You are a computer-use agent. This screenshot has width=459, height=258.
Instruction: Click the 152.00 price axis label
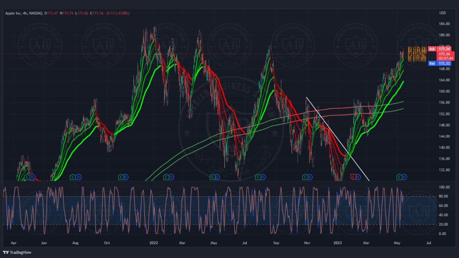(x=444, y=114)
